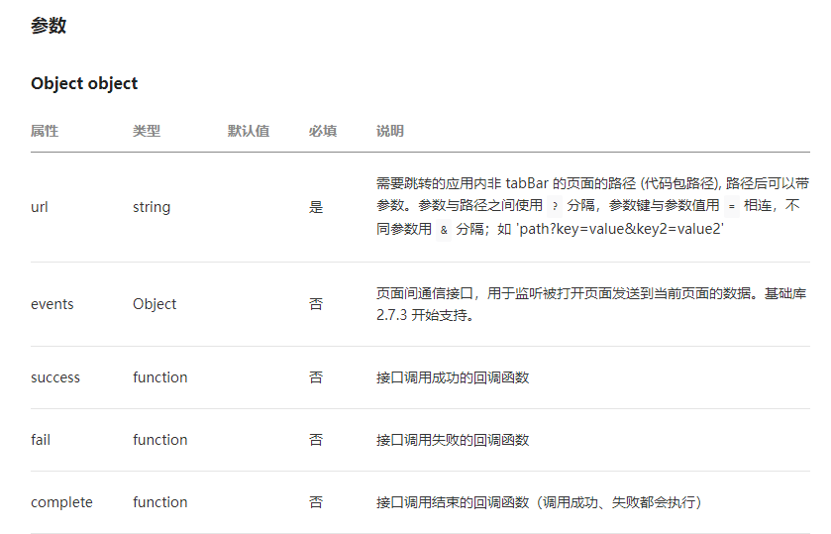Viewport: 831px width, 534px height.
Task: Click the 否 cell in the complete row
Action: [316, 502]
